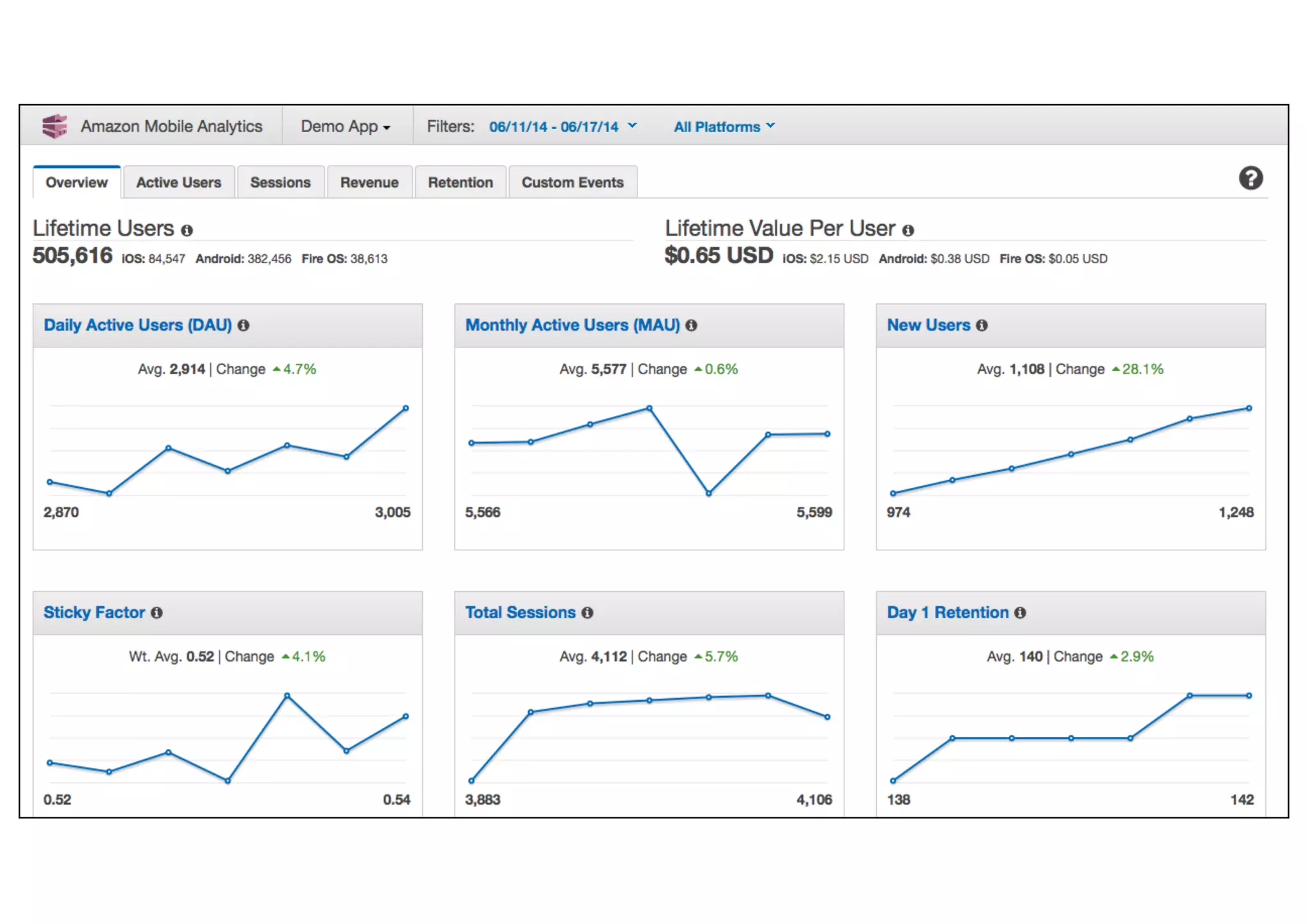Click the 3,005 end value on DAU chart
The width and height of the screenshot is (1308, 924).
pos(392,513)
